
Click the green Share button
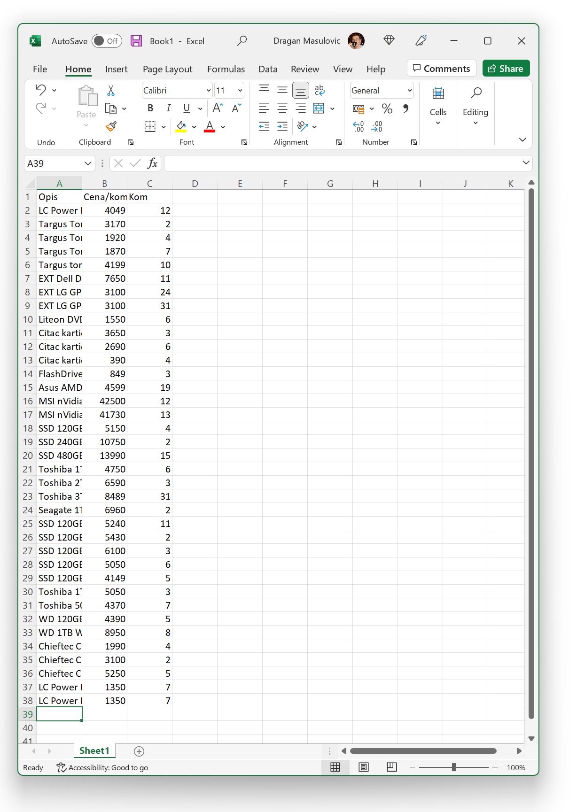pyautogui.click(x=506, y=69)
